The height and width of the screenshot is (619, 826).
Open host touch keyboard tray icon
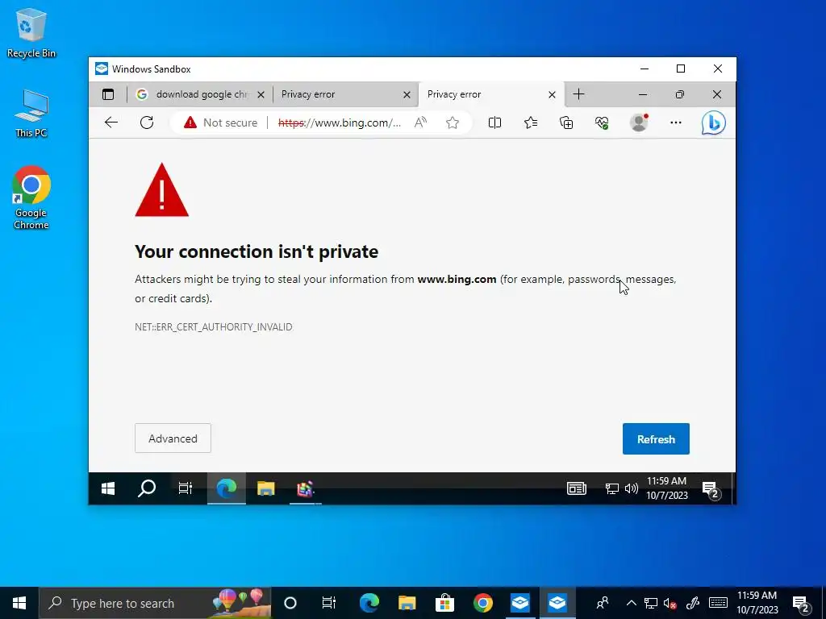(x=718, y=603)
